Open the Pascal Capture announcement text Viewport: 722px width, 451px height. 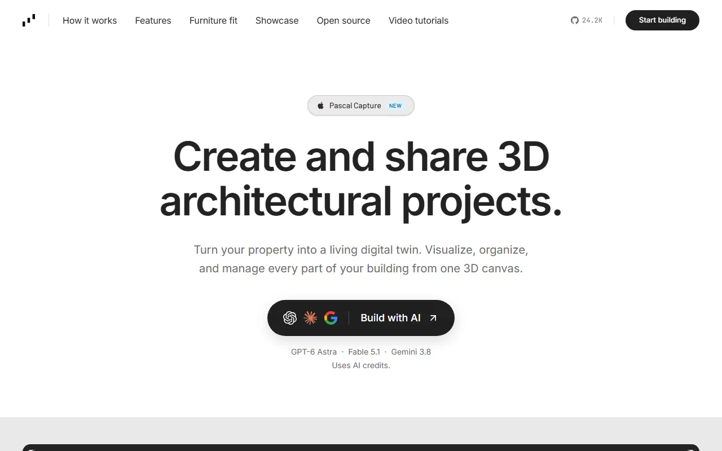(x=355, y=105)
